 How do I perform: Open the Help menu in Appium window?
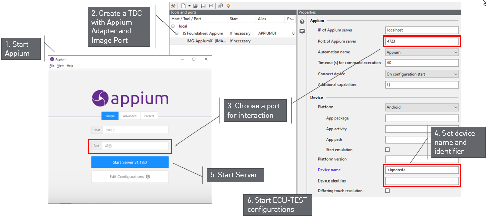click(x=70, y=66)
